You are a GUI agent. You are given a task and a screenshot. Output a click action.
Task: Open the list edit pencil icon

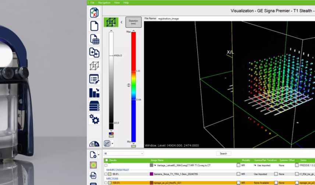click(94, 79)
